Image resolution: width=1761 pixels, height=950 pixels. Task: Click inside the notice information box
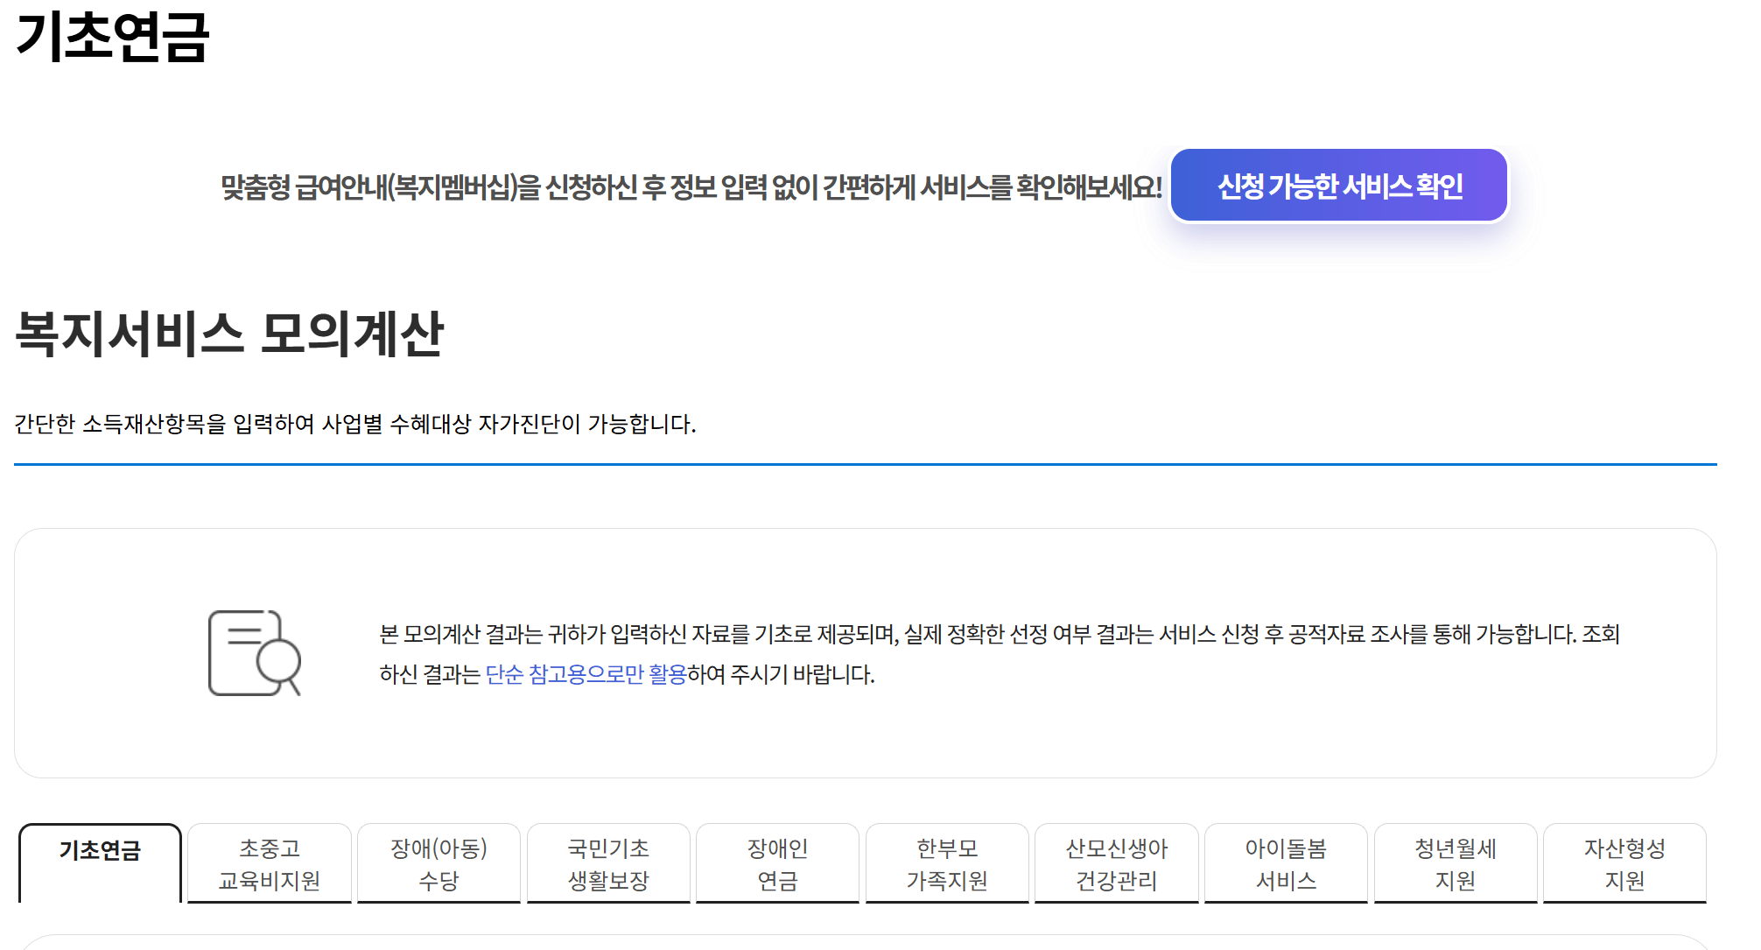(875, 652)
